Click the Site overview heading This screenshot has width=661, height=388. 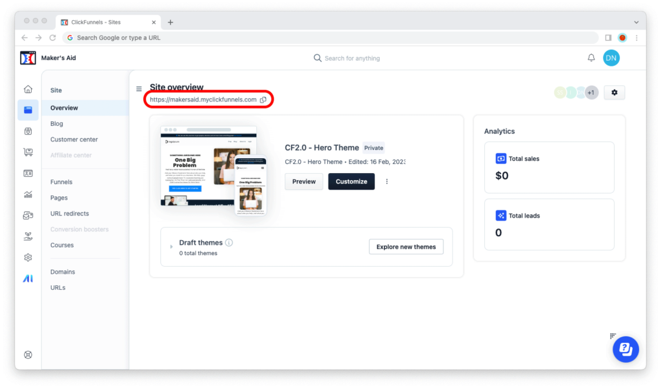pyautogui.click(x=177, y=87)
